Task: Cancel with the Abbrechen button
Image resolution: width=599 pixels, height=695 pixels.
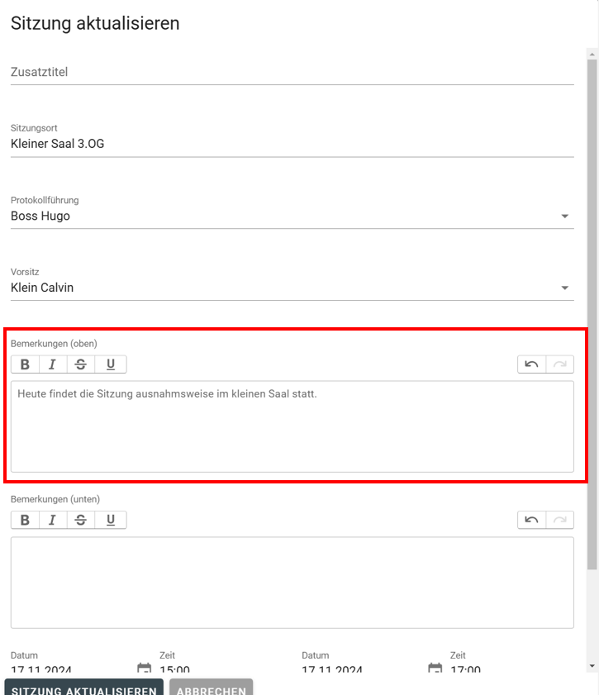Action: coord(211,688)
